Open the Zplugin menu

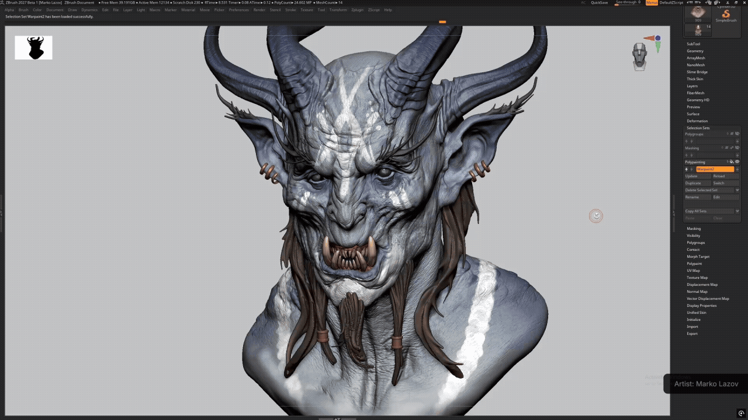point(358,10)
